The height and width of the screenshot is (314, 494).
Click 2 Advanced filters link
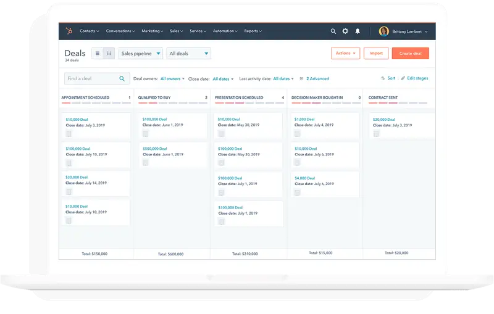pyautogui.click(x=317, y=79)
